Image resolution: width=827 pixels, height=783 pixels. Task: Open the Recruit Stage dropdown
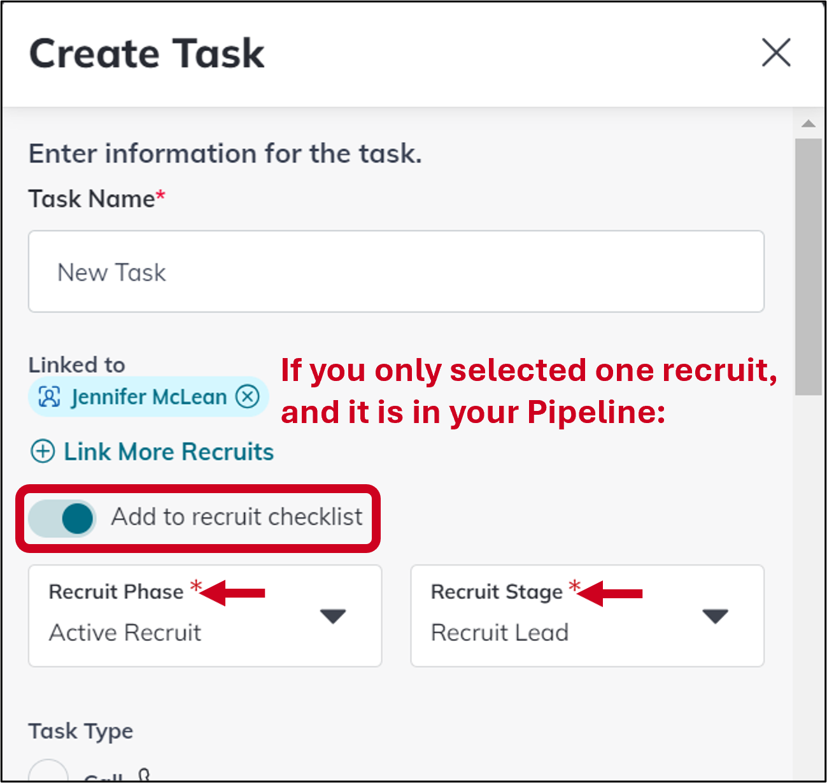click(x=587, y=615)
